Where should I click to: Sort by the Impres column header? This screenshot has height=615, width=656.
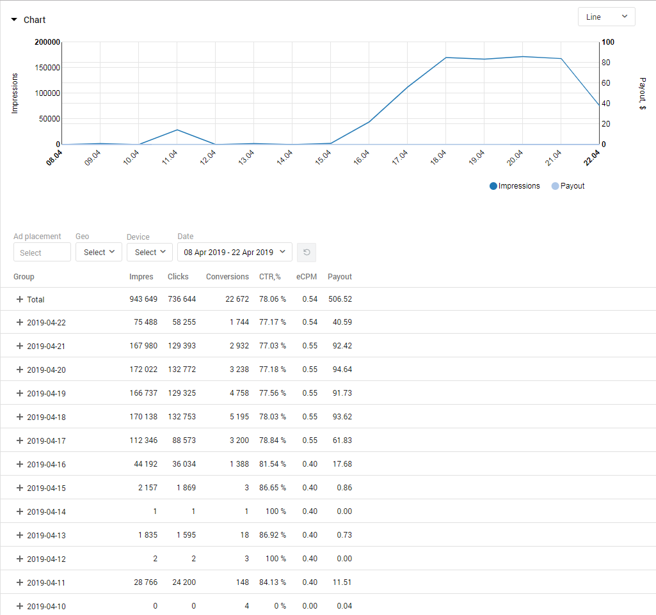tap(141, 277)
